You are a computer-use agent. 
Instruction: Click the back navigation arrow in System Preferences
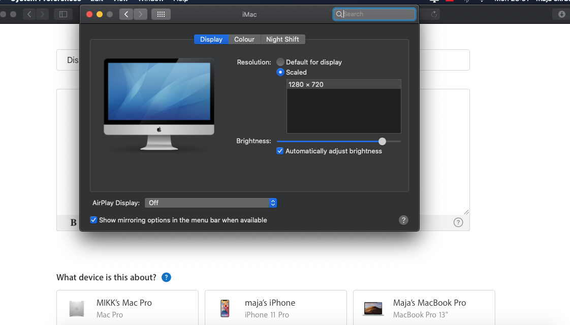(126, 14)
